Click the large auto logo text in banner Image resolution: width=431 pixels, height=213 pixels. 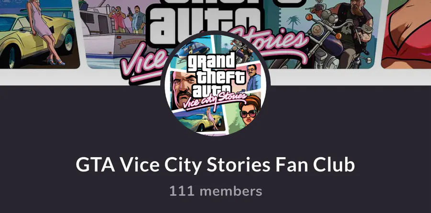(205, 27)
